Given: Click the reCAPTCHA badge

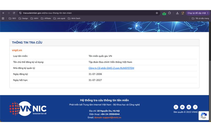Looking at the screenshot, I should click(204, 116).
